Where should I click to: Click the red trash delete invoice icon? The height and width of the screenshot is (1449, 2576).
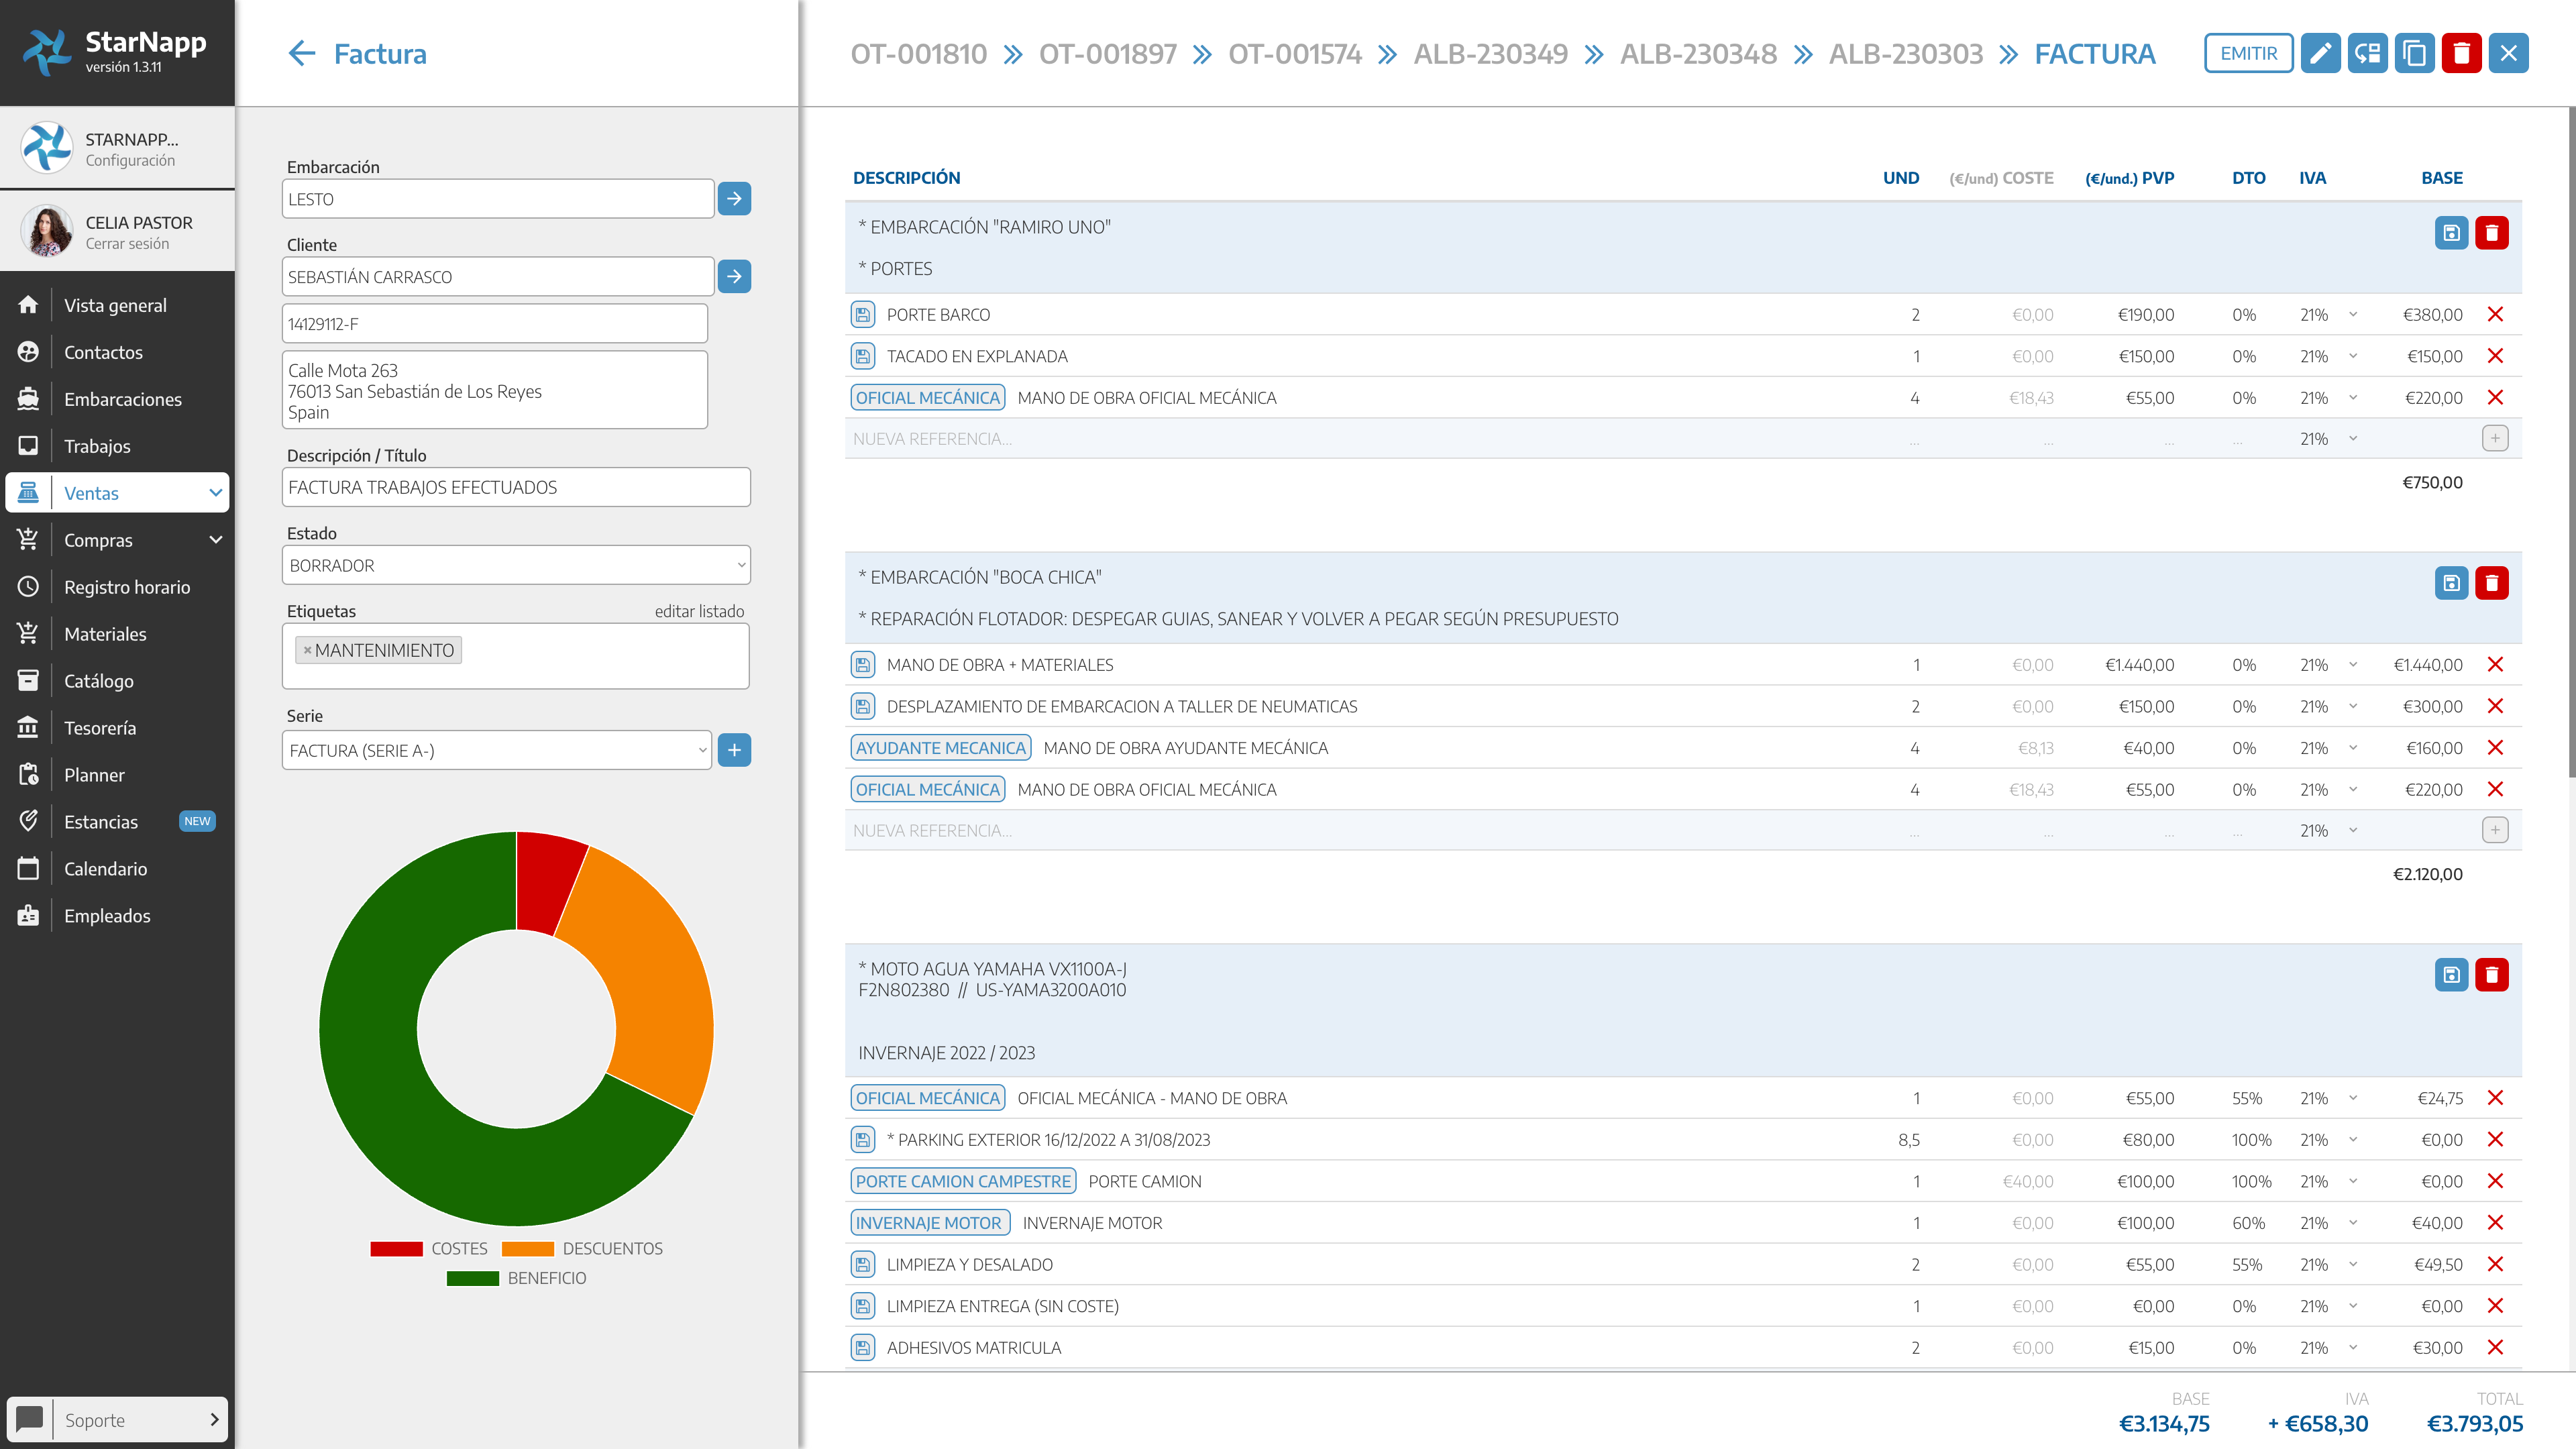[x=2461, y=54]
